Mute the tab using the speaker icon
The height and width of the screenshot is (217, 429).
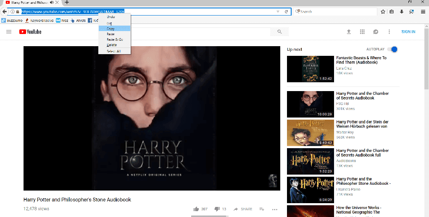pyautogui.click(x=52, y=3)
